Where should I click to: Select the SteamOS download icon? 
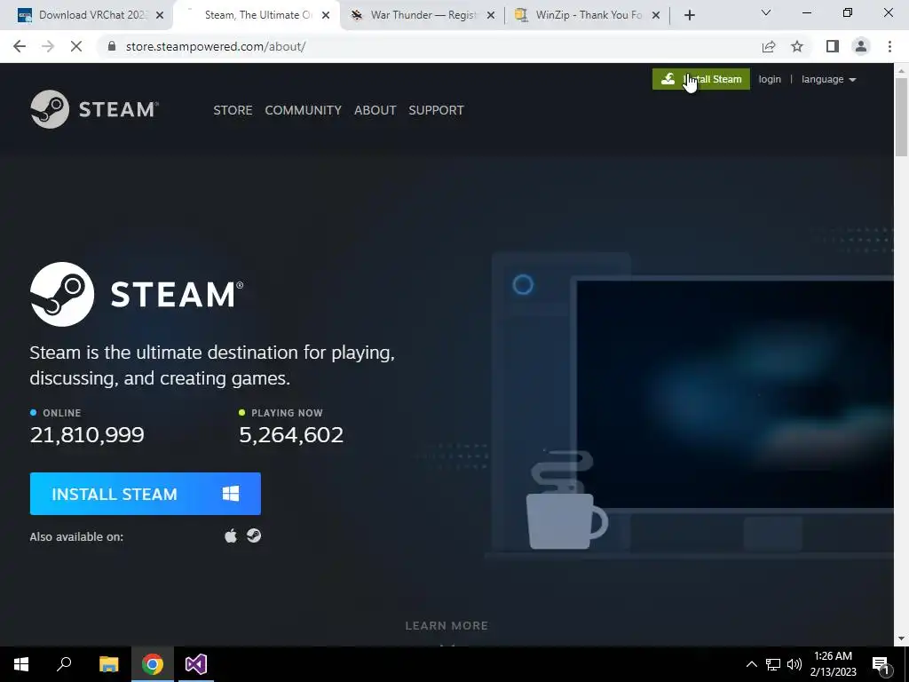[254, 535]
